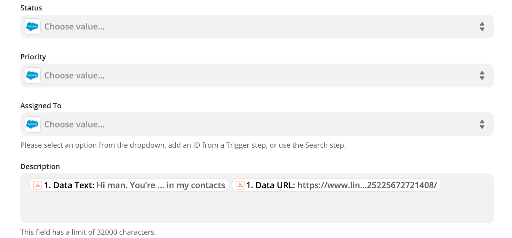Screen dimensions: 512x238
Task: Select the '1. Data Text' mapped pill
Action: (x=134, y=185)
